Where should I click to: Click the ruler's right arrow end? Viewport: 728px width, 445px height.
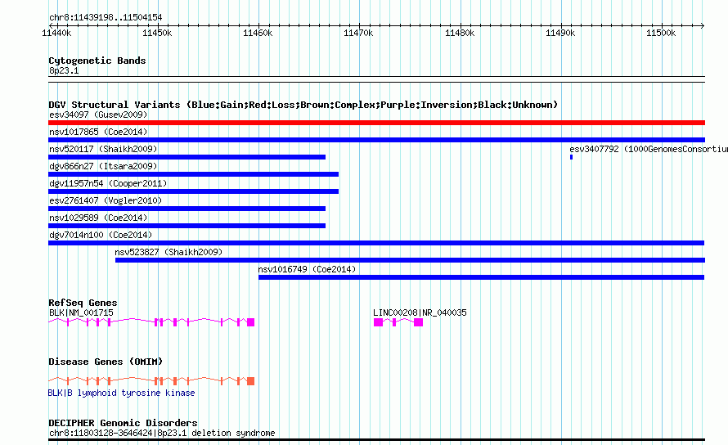click(x=703, y=25)
